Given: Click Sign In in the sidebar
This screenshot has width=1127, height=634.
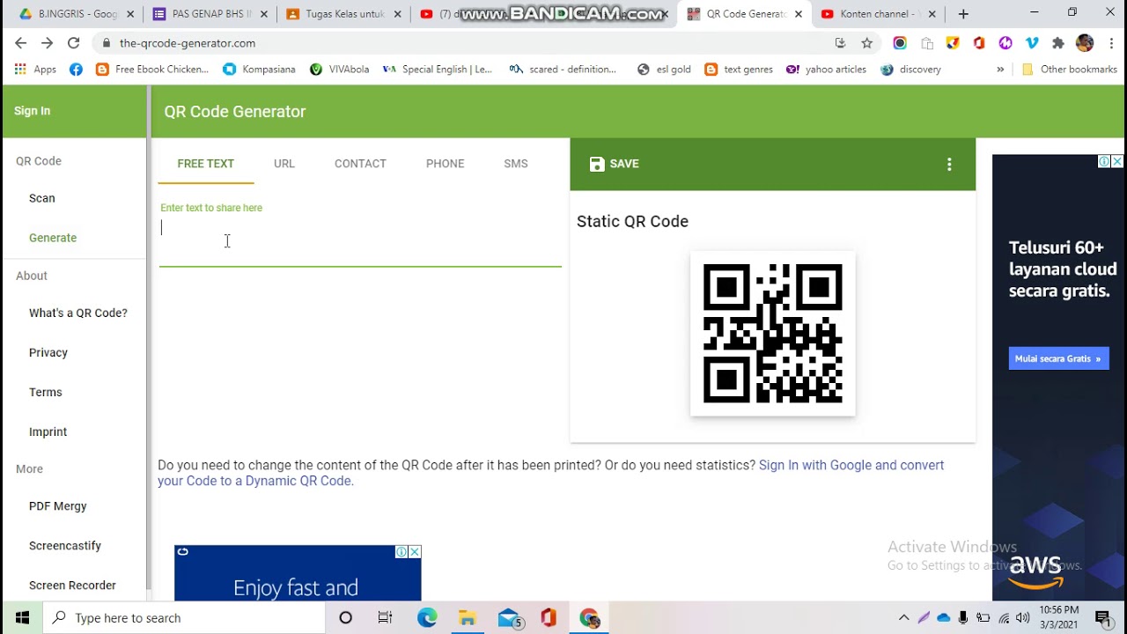Looking at the screenshot, I should [x=33, y=111].
